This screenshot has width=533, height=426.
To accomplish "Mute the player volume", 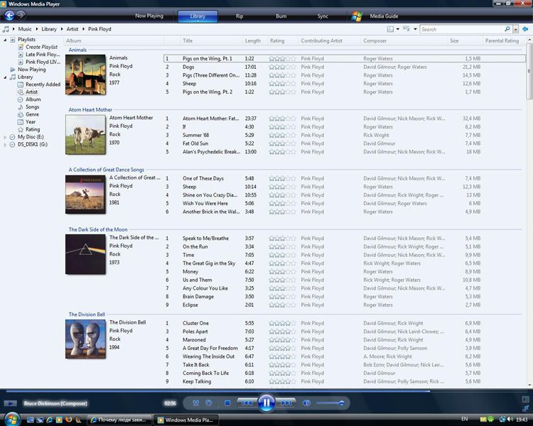I will 306,403.
